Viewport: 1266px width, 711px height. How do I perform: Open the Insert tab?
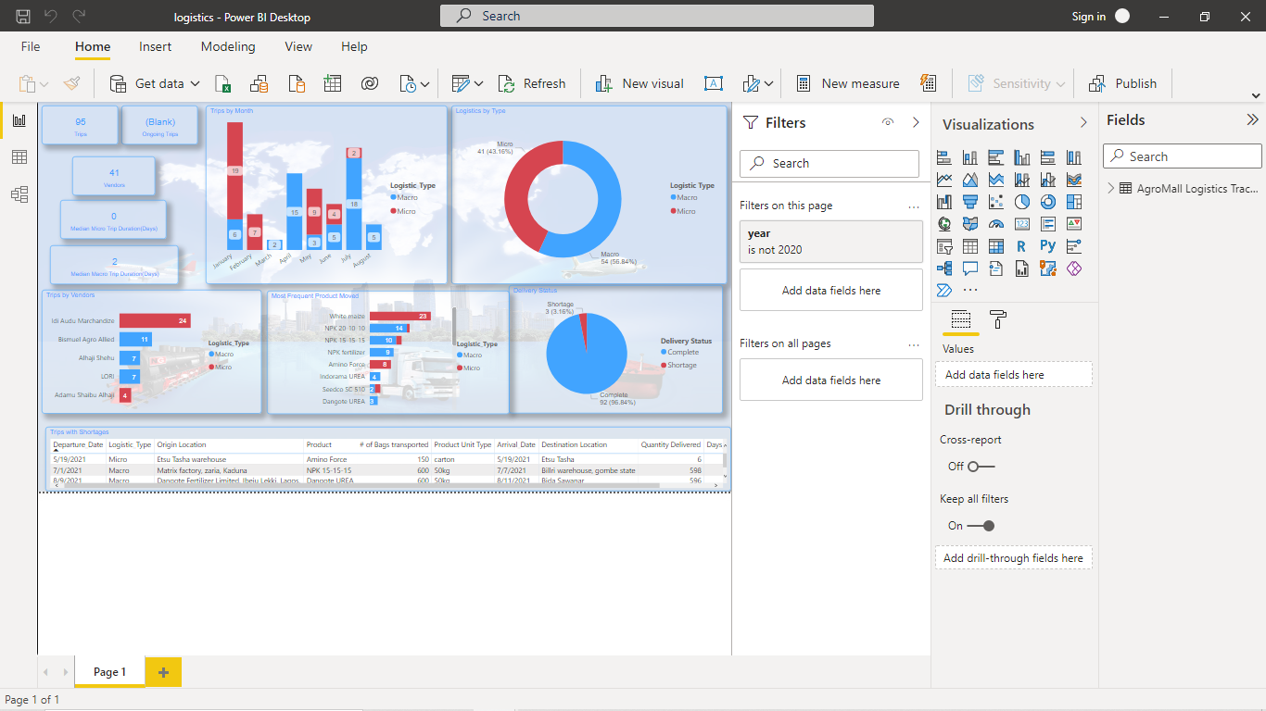tap(155, 46)
